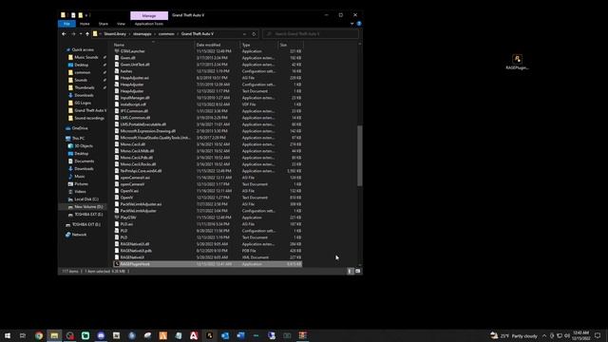This screenshot has width=608, height=342.
Task: Open Videos under This PC
Action: (80, 192)
